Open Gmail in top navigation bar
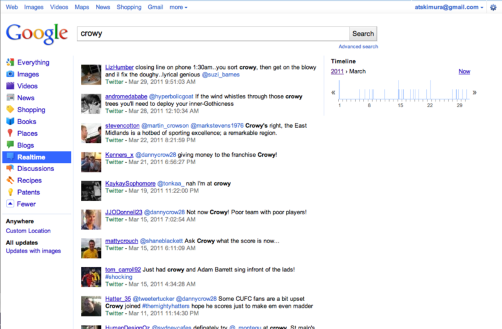 [x=155, y=7]
